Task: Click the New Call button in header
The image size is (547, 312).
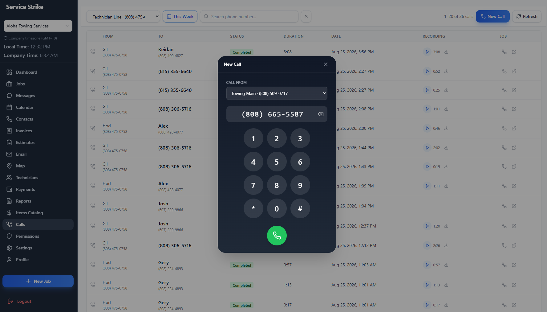Action: click(x=492, y=16)
